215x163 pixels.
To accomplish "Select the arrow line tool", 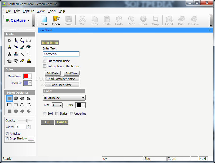I will click(x=29, y=54).
